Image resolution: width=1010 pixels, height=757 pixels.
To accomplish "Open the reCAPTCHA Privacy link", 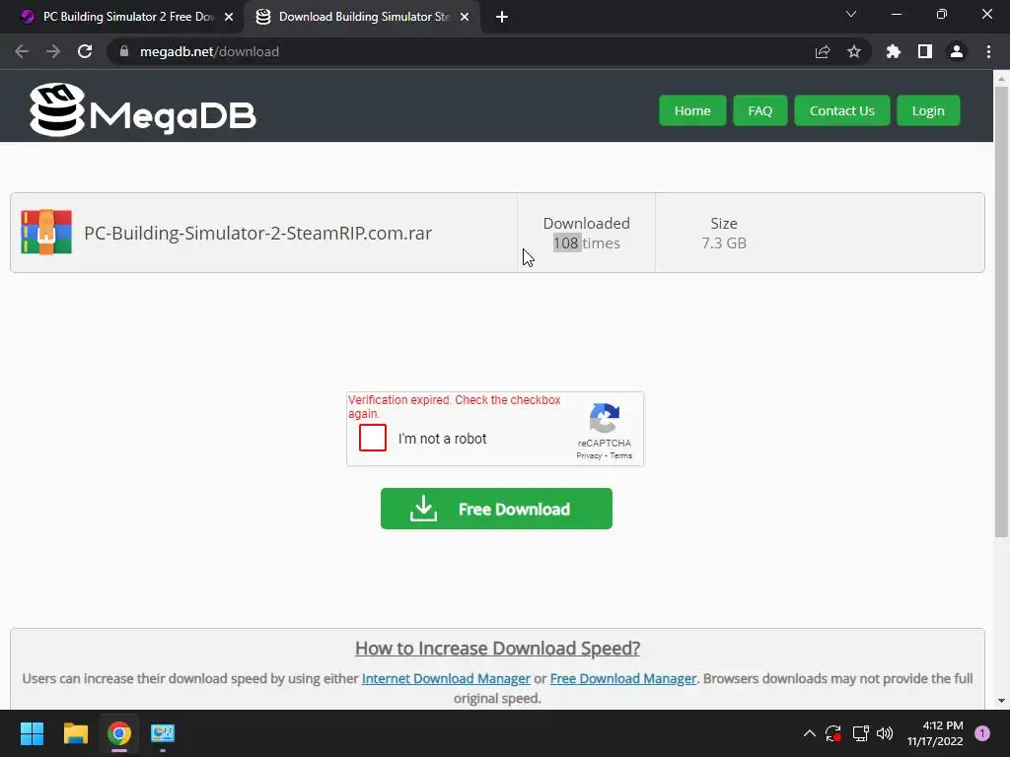I will click(x=589, y=455).
